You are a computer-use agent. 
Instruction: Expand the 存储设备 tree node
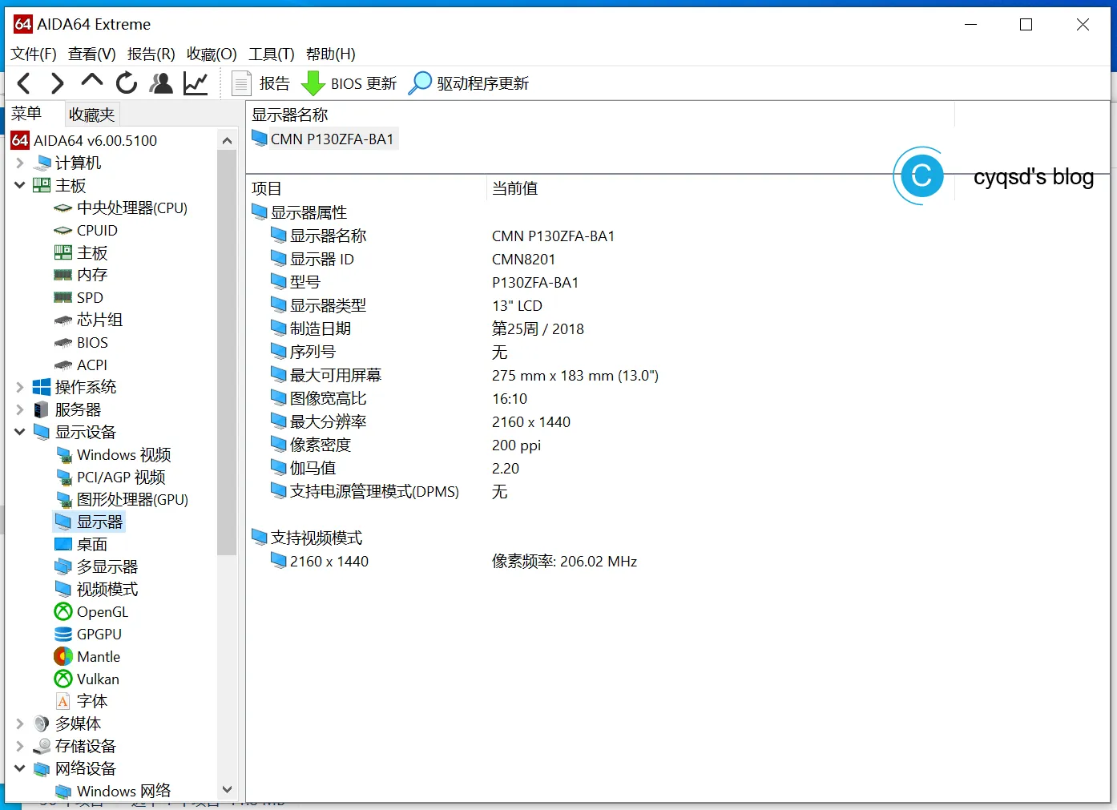tap(20, 747)
